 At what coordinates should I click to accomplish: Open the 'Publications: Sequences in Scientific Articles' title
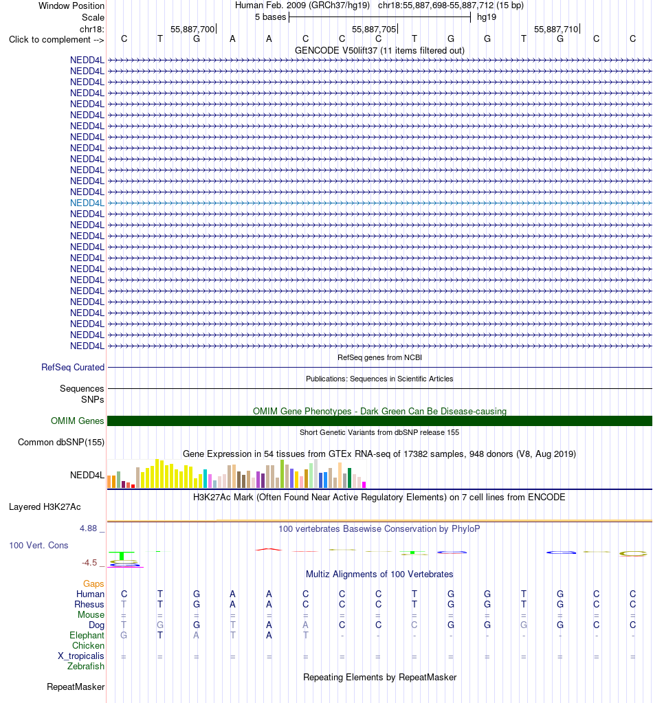(379, 379)
